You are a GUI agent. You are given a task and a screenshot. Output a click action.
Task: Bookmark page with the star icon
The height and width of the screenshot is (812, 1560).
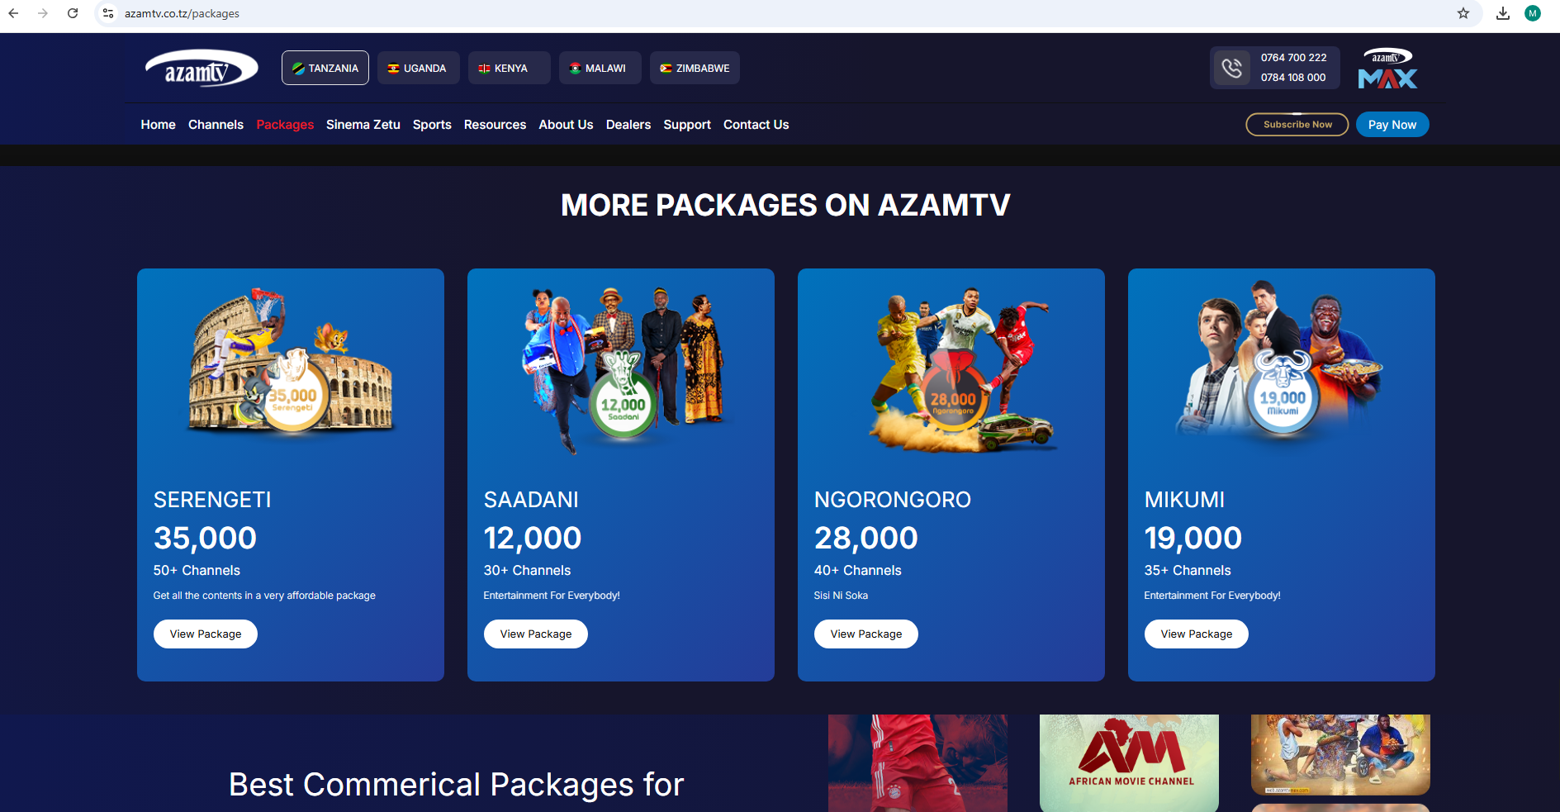(x=1463, y=13)
